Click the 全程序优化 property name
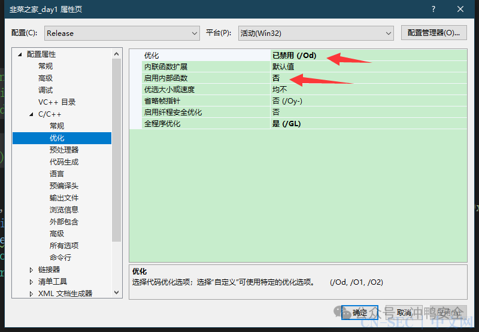 pyautogui.click(x=206, y=124)
